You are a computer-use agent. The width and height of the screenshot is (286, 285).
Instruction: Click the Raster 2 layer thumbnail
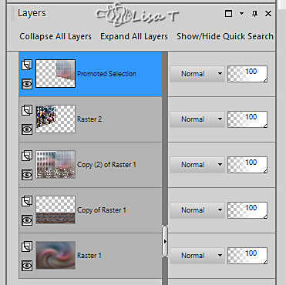tap(56, 119)
